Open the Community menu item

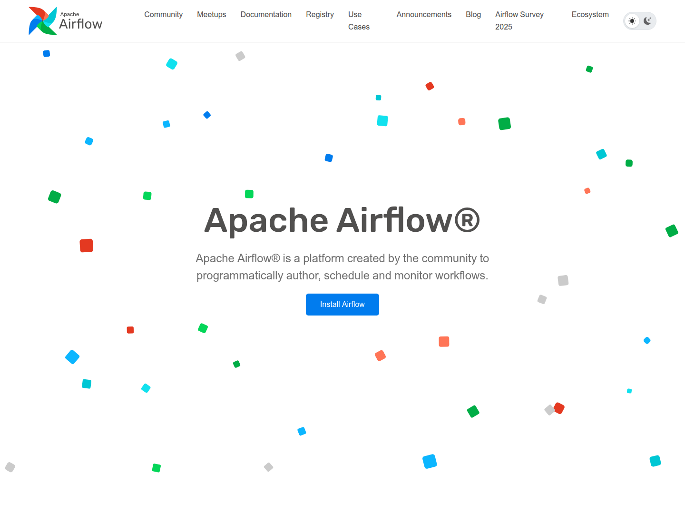(x=163, y=15)
